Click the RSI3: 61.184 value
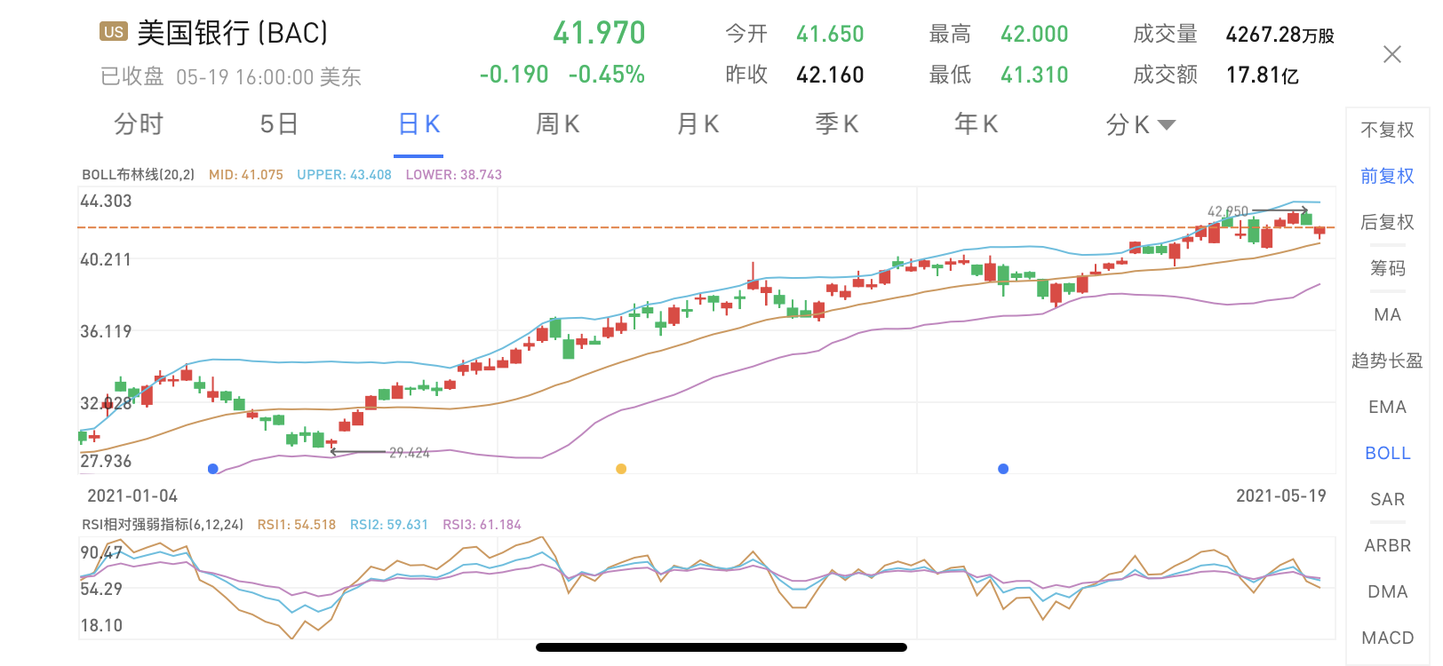Screen dimensions: 1443x666 482,525
